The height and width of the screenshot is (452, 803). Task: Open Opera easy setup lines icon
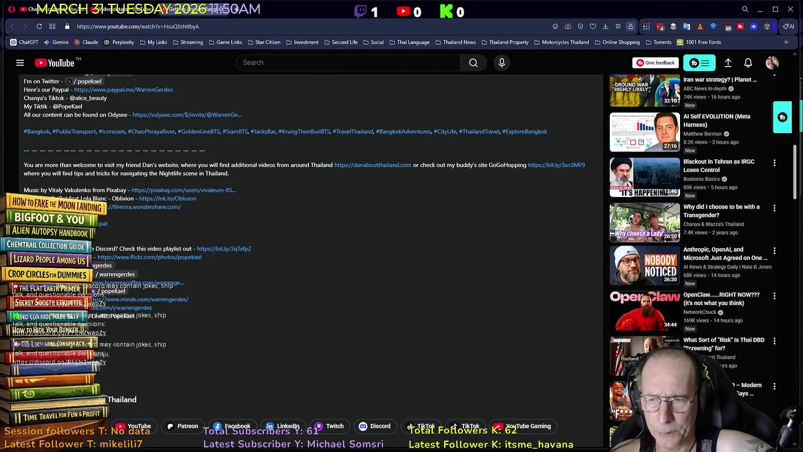click(x=618, y=26)
